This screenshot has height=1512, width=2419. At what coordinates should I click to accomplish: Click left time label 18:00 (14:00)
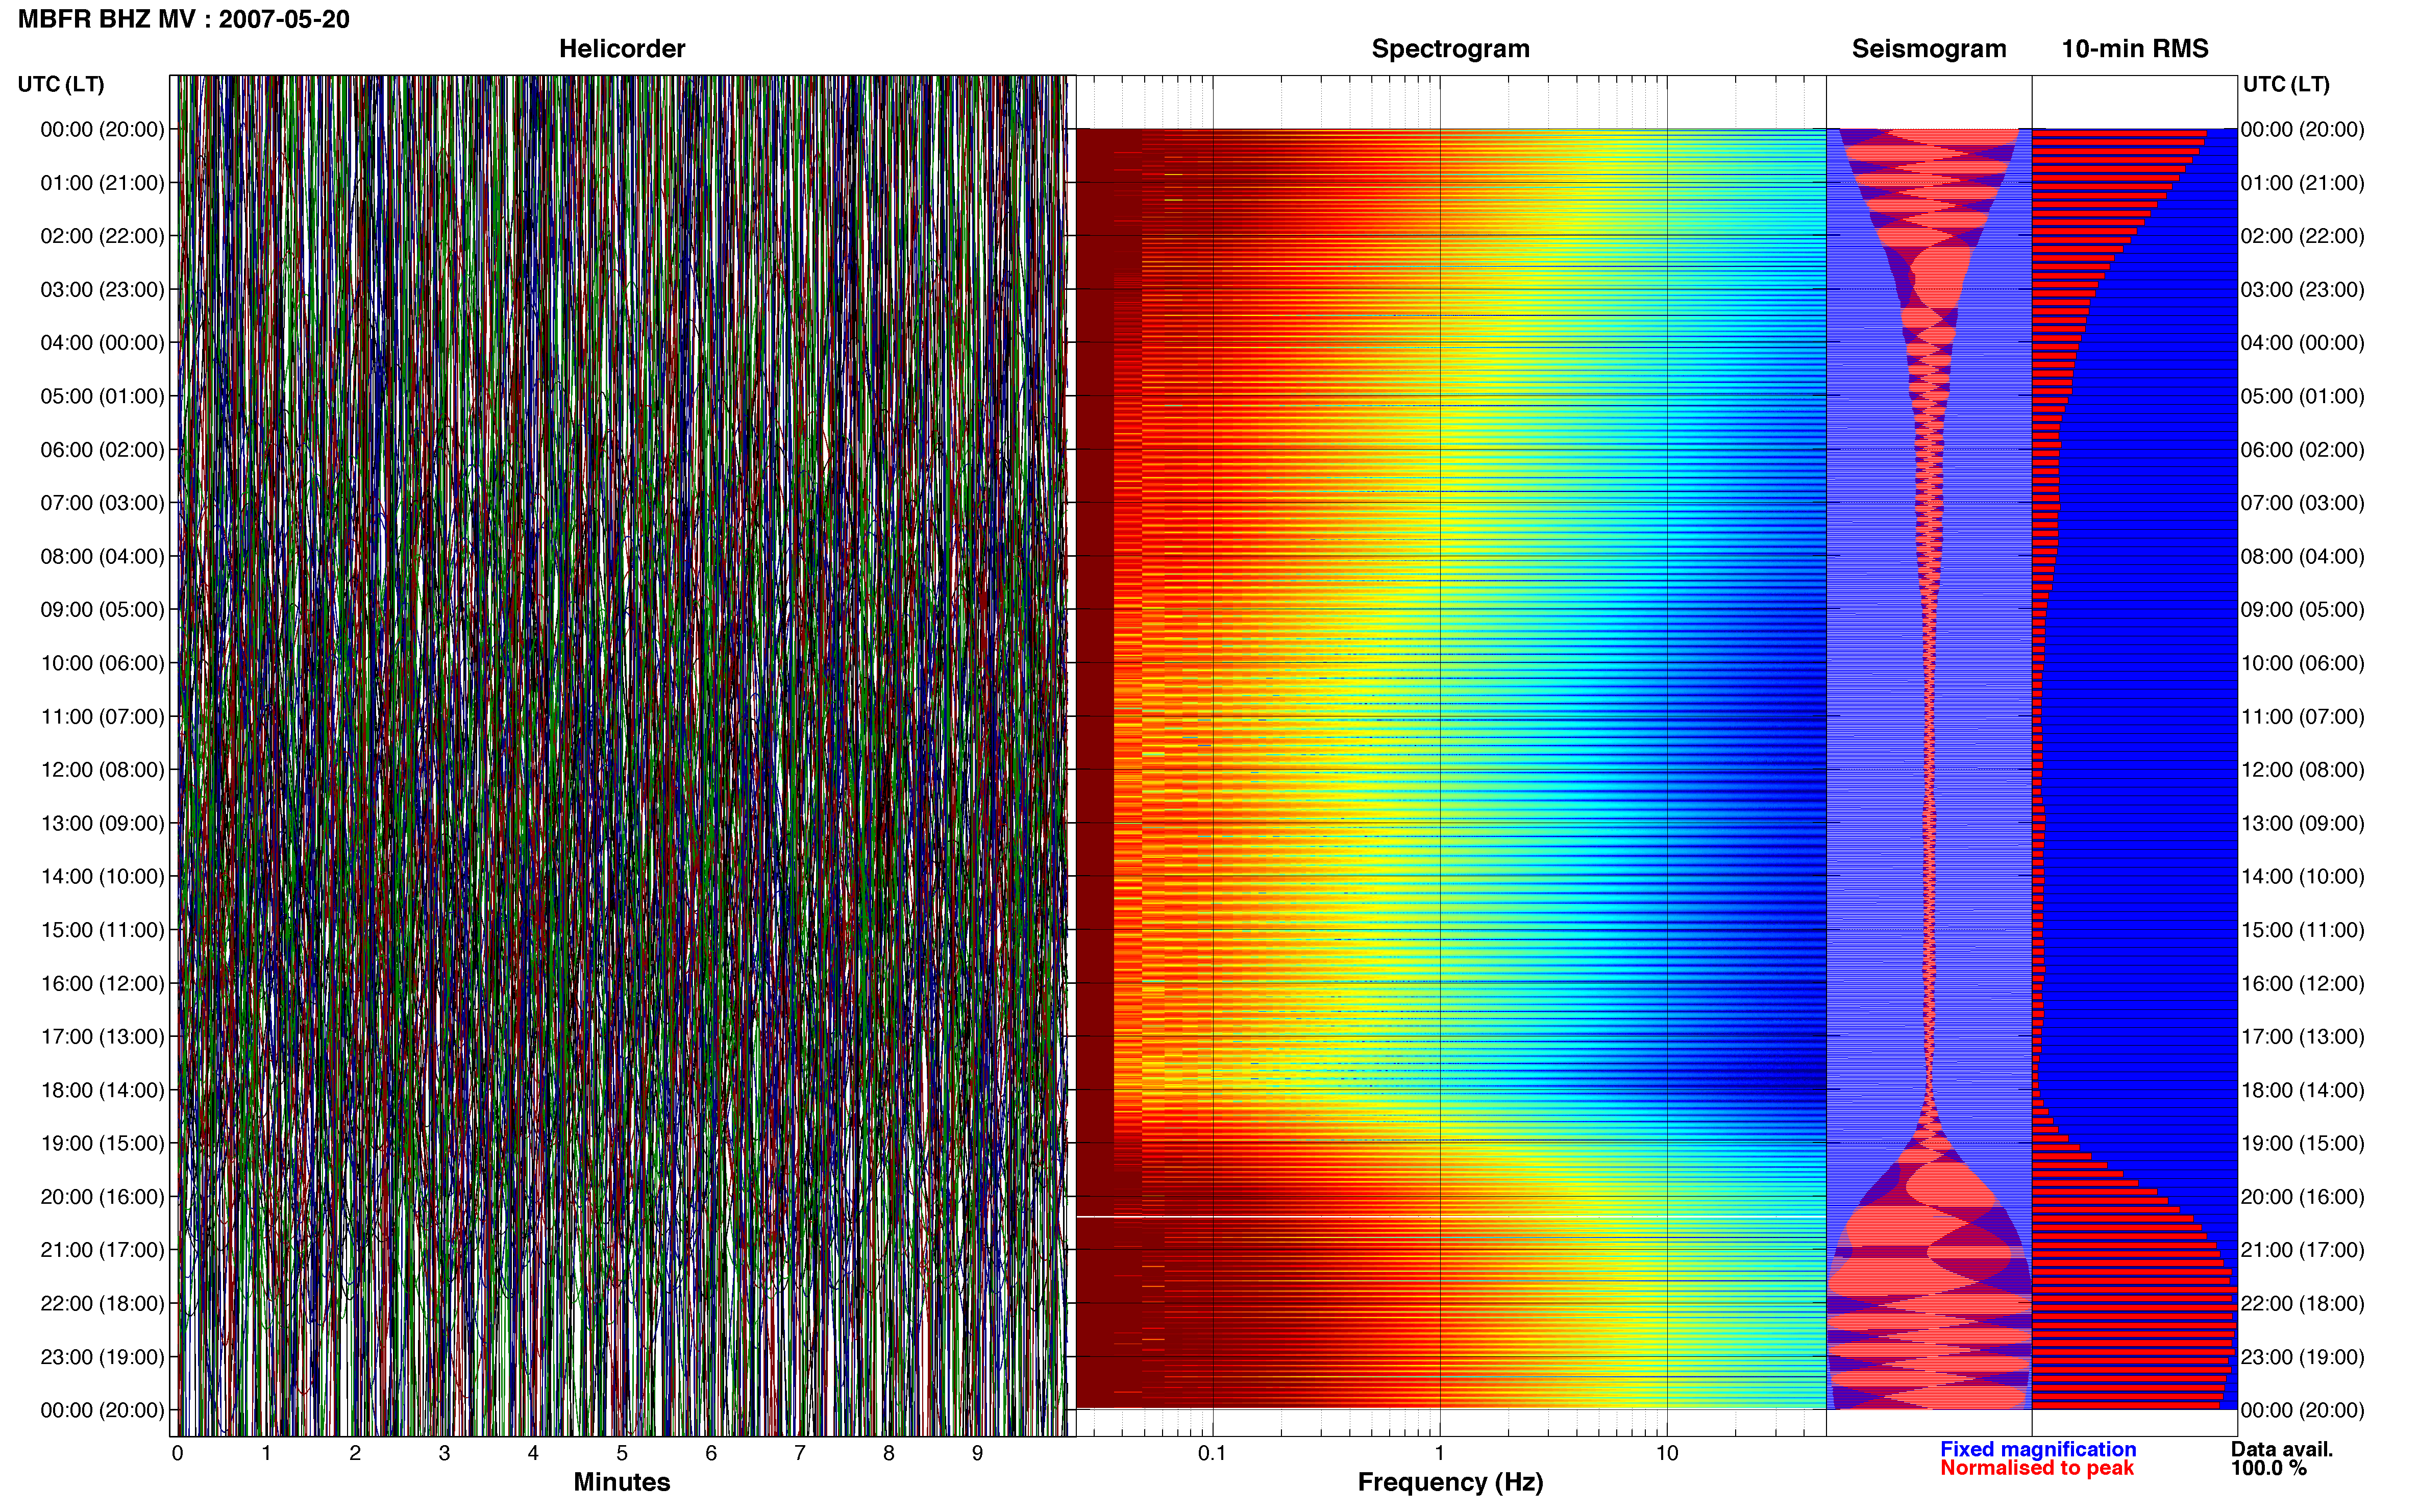click(102, 1090)
